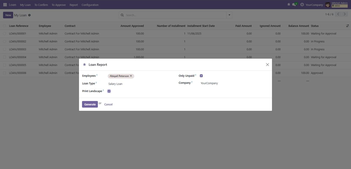Open the To Confirm menu
Screen dimensions: 351x169
[41, 5]
